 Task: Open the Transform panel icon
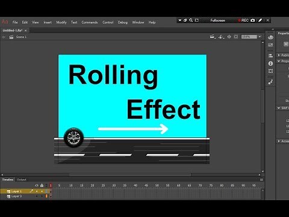pyautogui.click(x=270, y=71)
